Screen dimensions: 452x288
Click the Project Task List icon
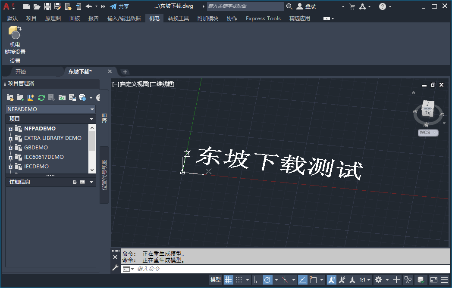tap(52, 98)
